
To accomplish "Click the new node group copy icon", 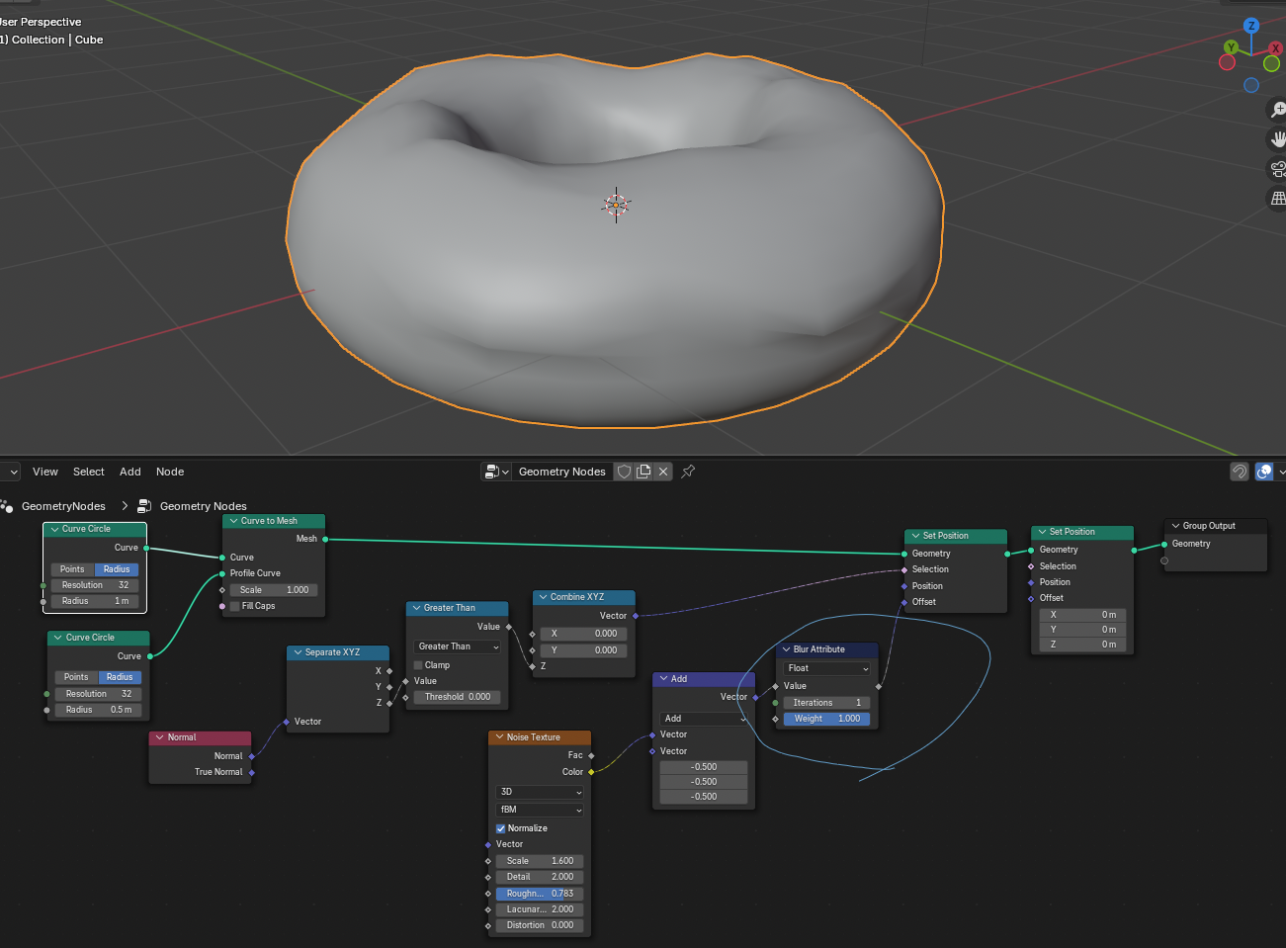I will coord(643,472).
